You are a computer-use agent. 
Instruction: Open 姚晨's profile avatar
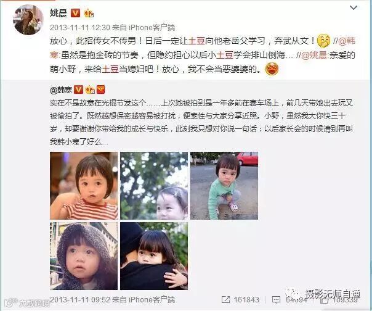28,20
